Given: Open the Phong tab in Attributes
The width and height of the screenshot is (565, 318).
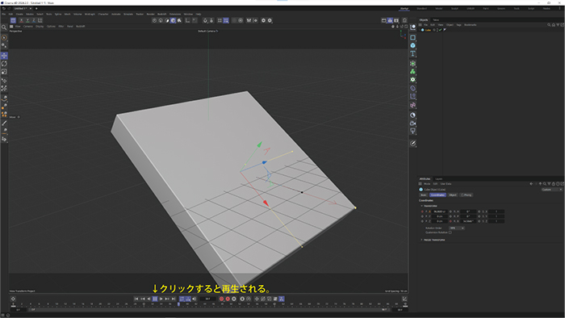Looking at the screenshot, I should 467,195.
